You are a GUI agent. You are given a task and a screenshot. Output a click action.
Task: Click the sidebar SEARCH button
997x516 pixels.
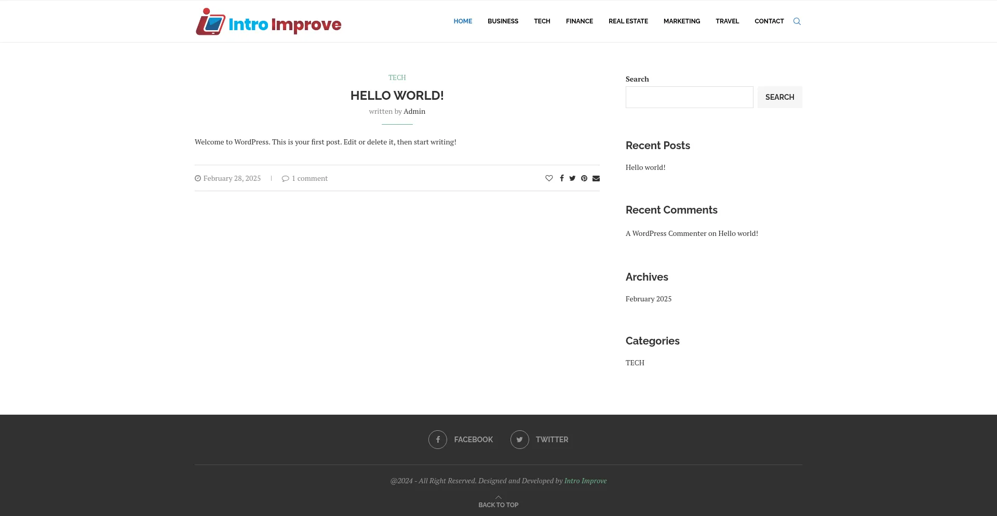[780, 97]
